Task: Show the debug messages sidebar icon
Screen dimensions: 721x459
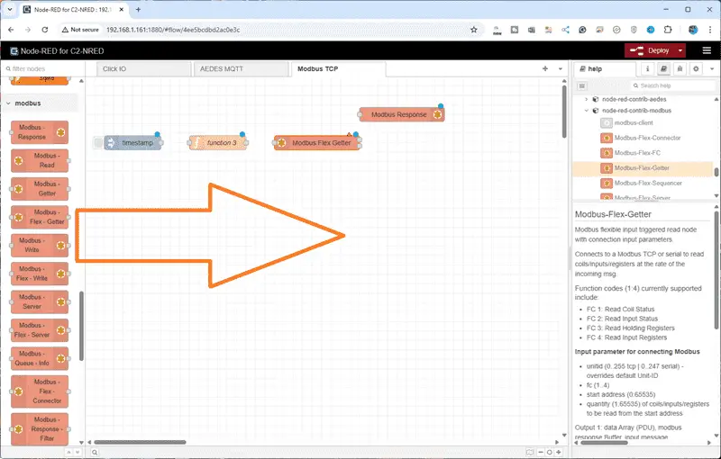Action: (x=680, y=68)
